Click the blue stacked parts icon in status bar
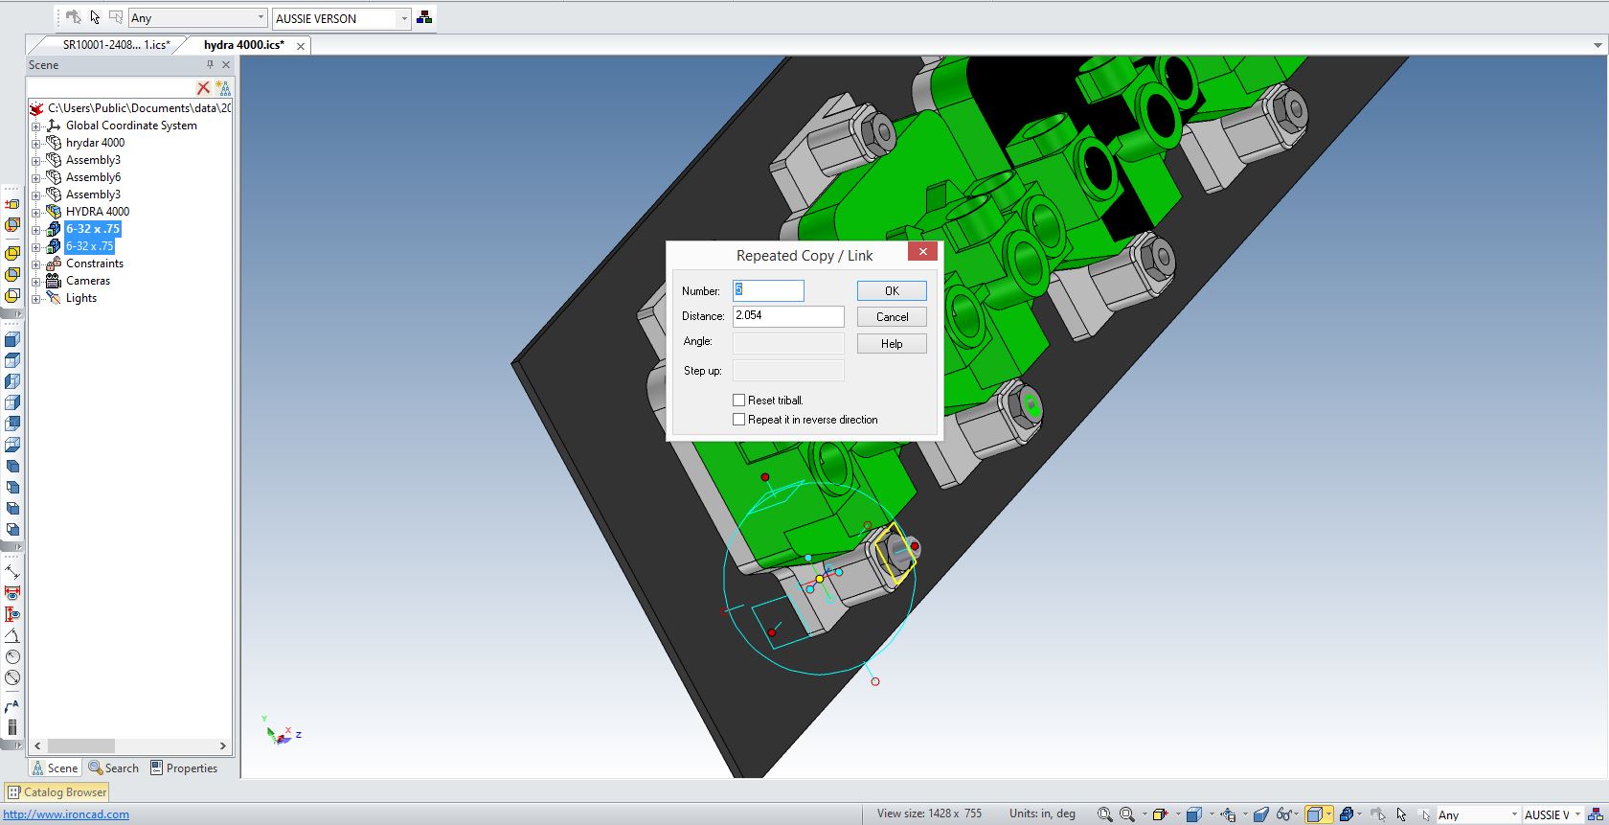 [1346, 814]
